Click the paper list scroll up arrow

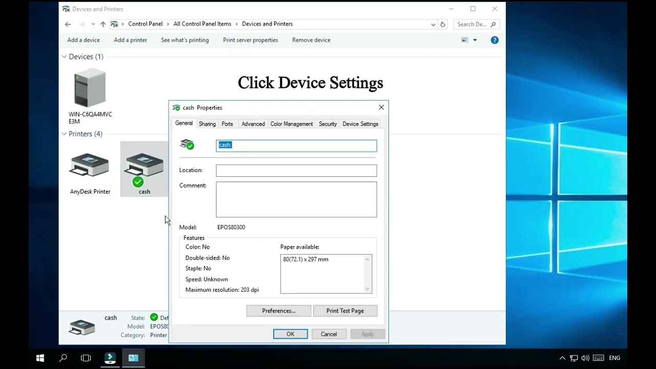367,259
